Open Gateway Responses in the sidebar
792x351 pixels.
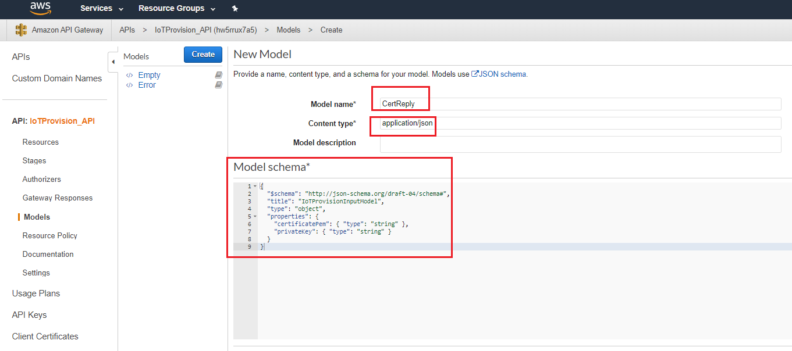pyautogui.click(x=58, y=198)
